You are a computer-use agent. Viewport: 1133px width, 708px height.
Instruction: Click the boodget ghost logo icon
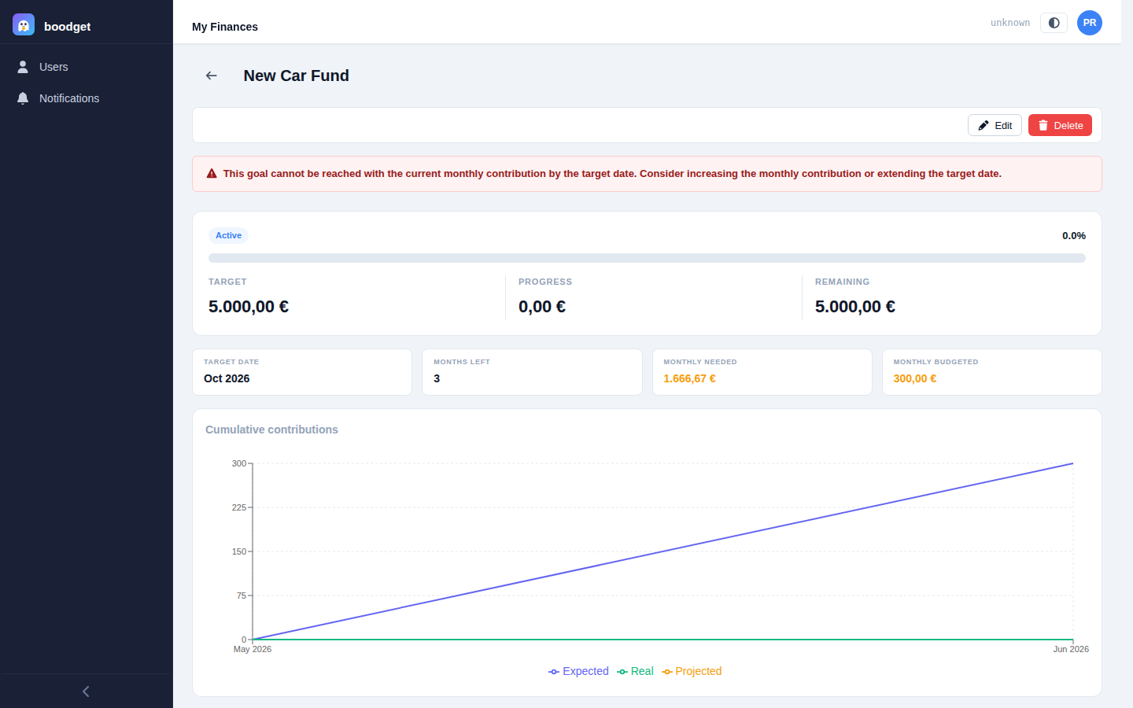pos(24,25)
